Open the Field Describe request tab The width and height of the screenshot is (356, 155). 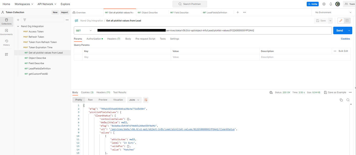(x=185, y=12)
